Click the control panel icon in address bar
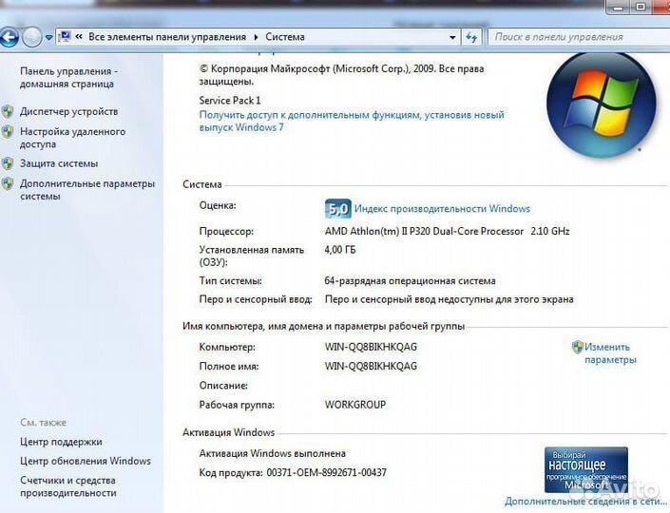 tap(65, 37)
